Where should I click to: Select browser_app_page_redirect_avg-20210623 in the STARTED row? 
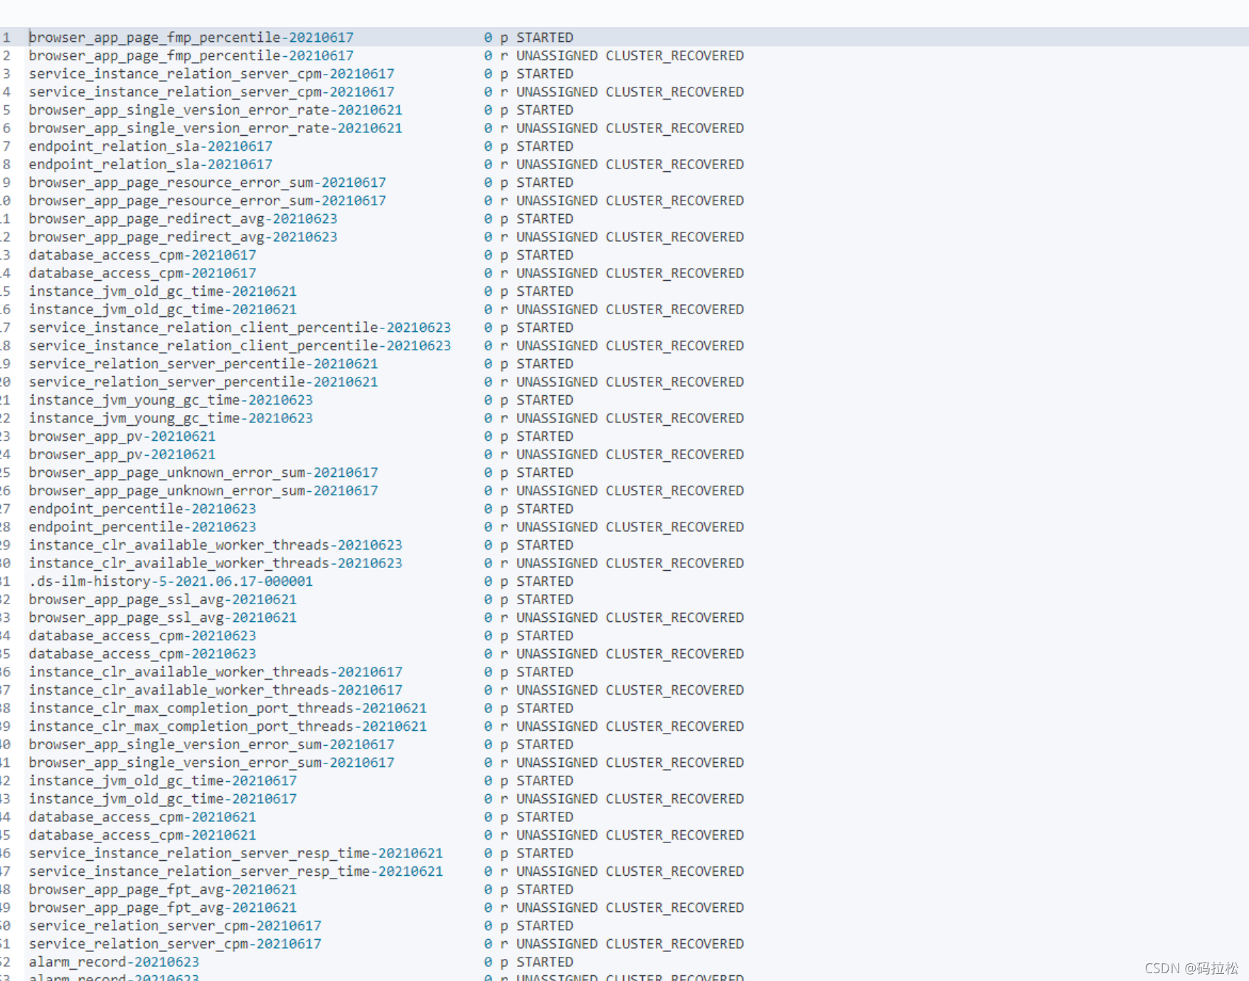pos(183,219)
